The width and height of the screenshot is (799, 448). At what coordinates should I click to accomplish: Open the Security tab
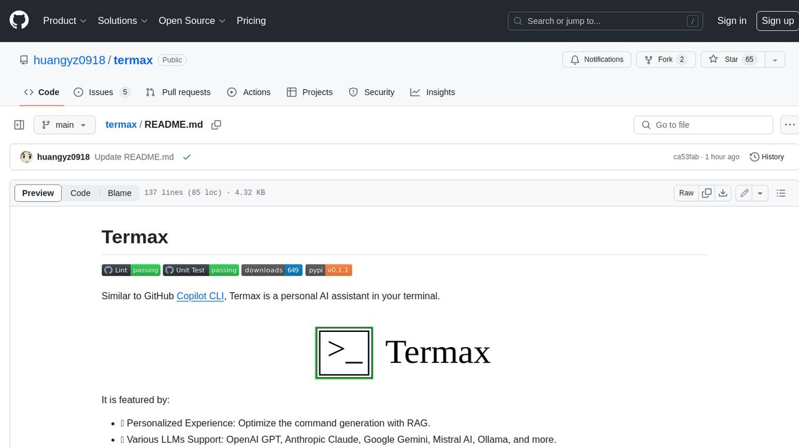pos(371,92)
